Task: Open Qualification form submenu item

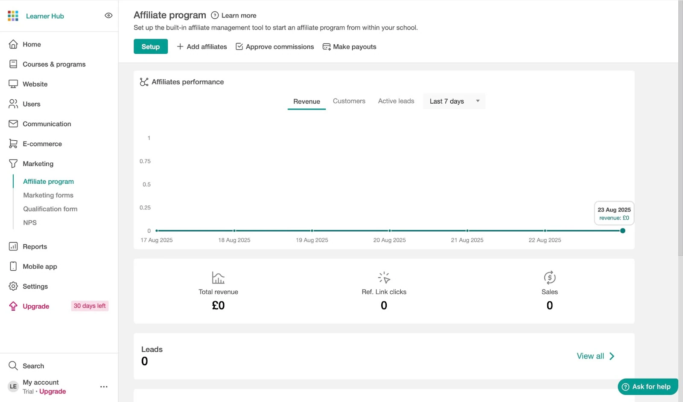Action: pyautogui.click(x=50, y=209)
